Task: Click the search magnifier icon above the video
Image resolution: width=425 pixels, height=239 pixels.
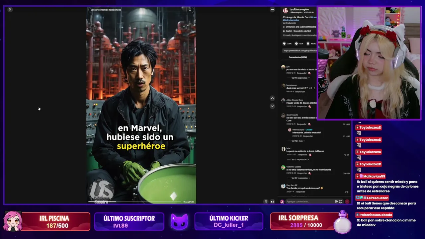Action: coord(190,10)
